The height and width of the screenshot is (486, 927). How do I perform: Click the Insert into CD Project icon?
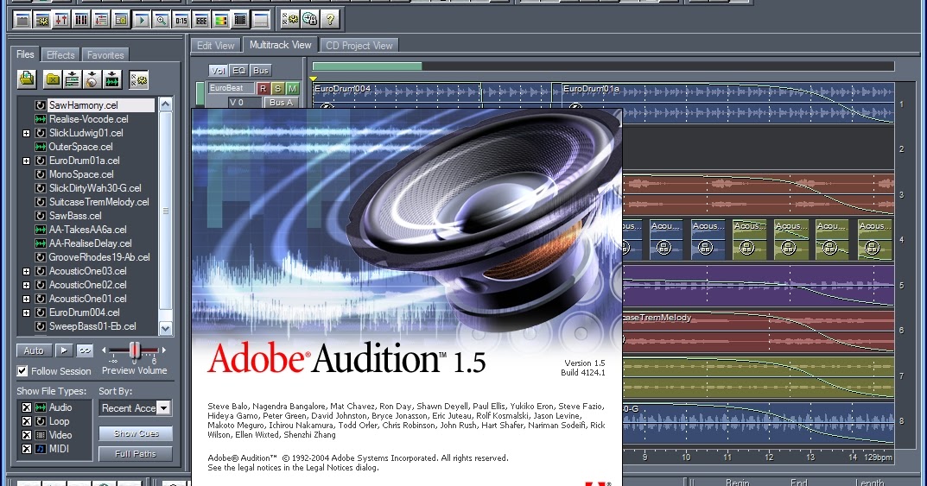coord(92,79)
